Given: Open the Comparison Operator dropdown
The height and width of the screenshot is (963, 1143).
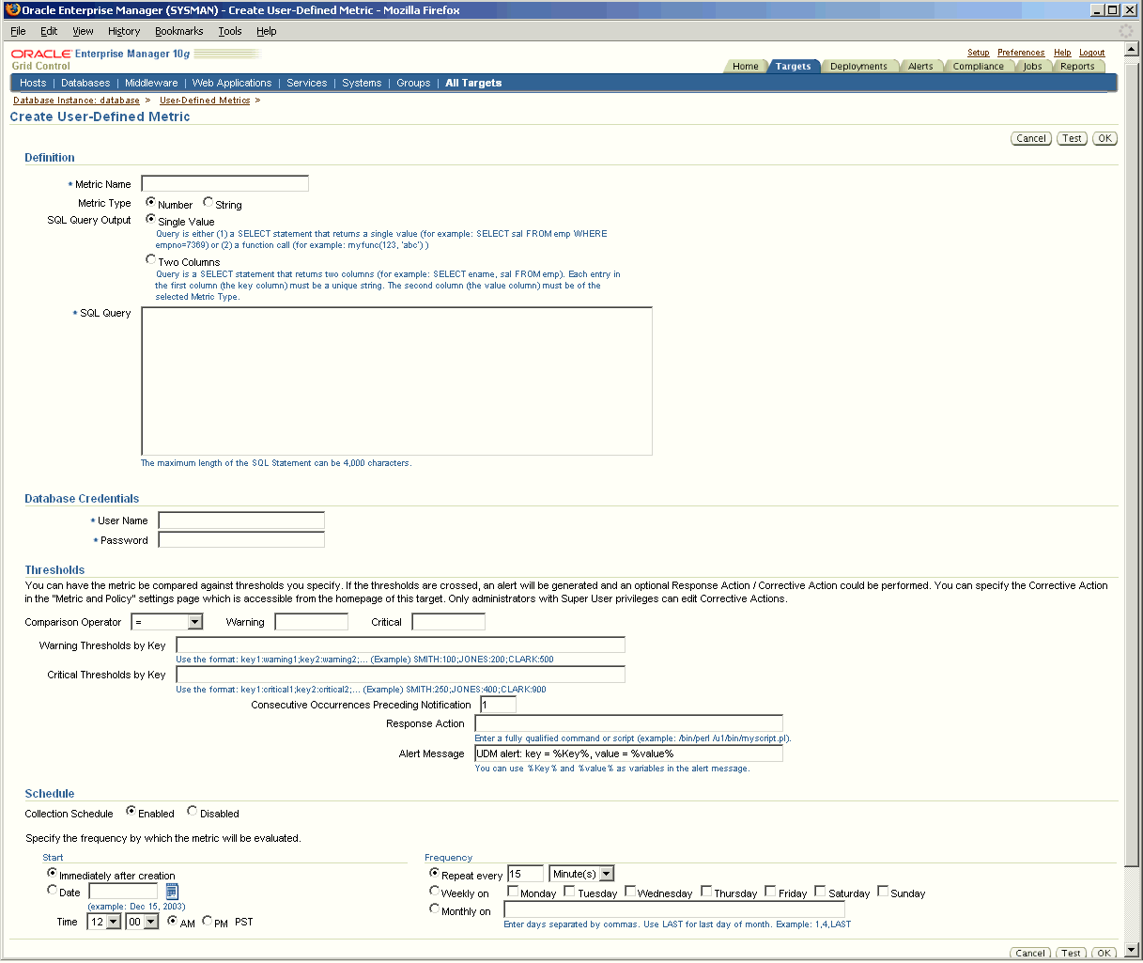Looking at the screenshot, I should click(167, 622).
